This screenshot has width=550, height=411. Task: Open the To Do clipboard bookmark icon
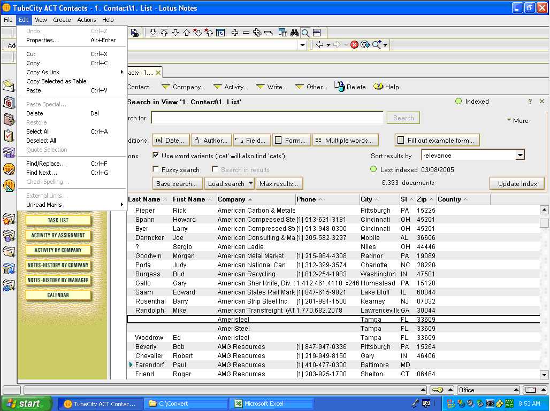[x=9, y=136]
